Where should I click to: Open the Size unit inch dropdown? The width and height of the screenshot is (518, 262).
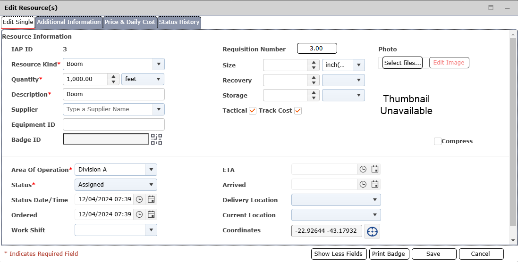click(x=359, y=65)
